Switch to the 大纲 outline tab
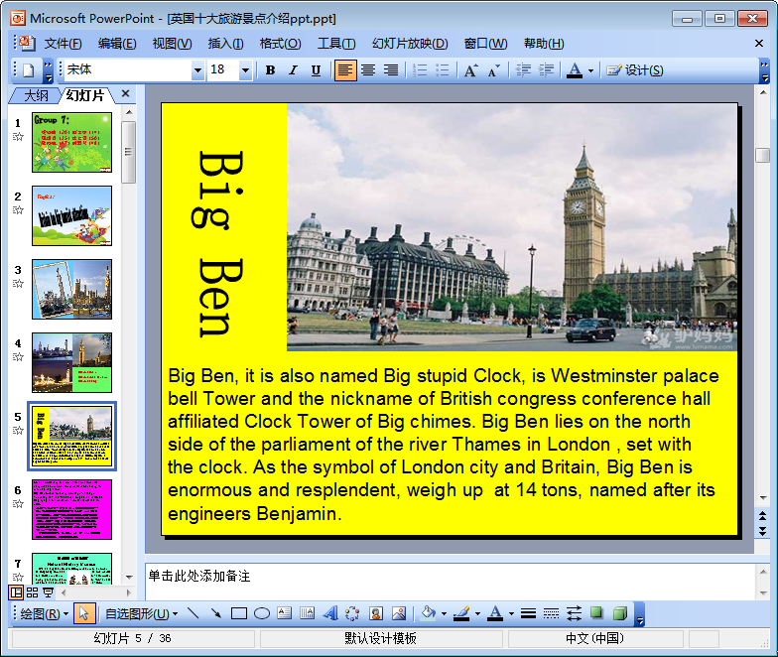Screen dimensions: 778x657 pyautogui.click(x=36, y=95)
